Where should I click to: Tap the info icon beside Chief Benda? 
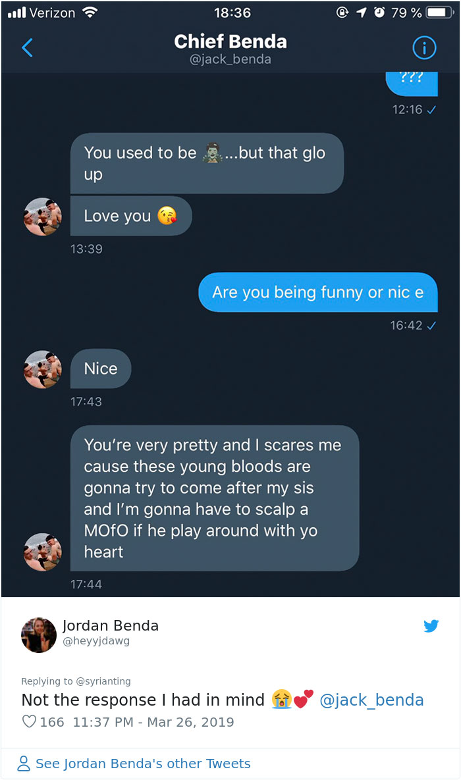coord(424,48)
